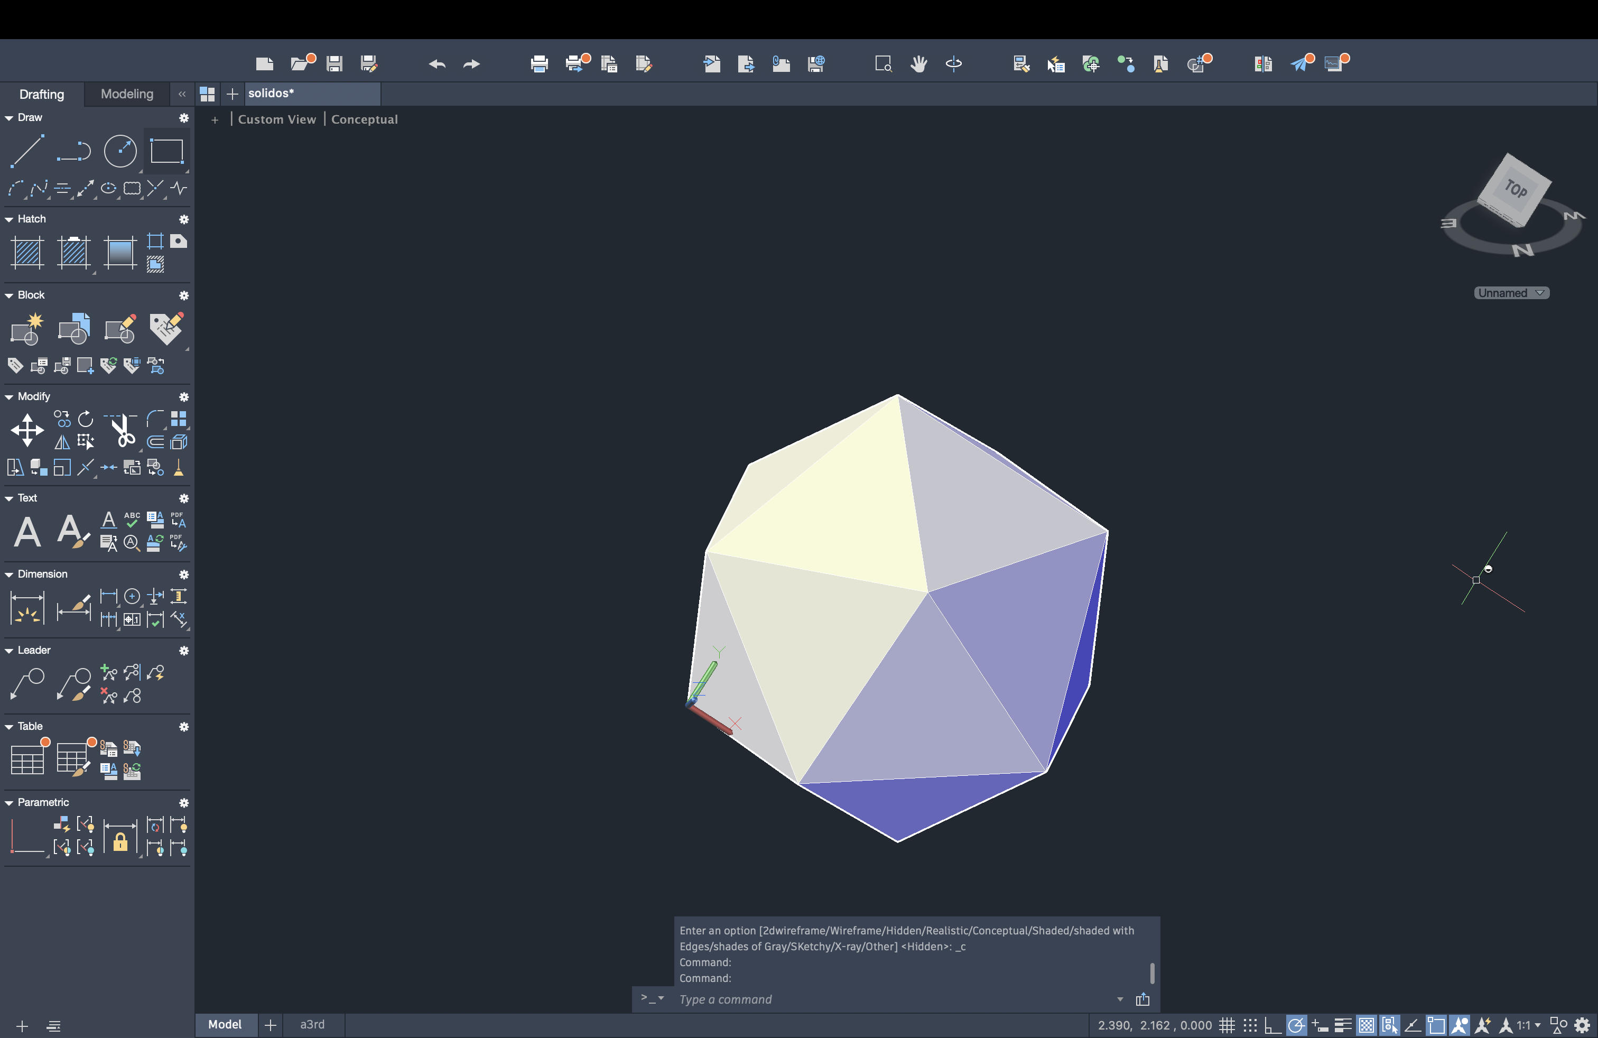Collapse the Hatch panel section
The image size is (1598, 1038).
(10, 219)
